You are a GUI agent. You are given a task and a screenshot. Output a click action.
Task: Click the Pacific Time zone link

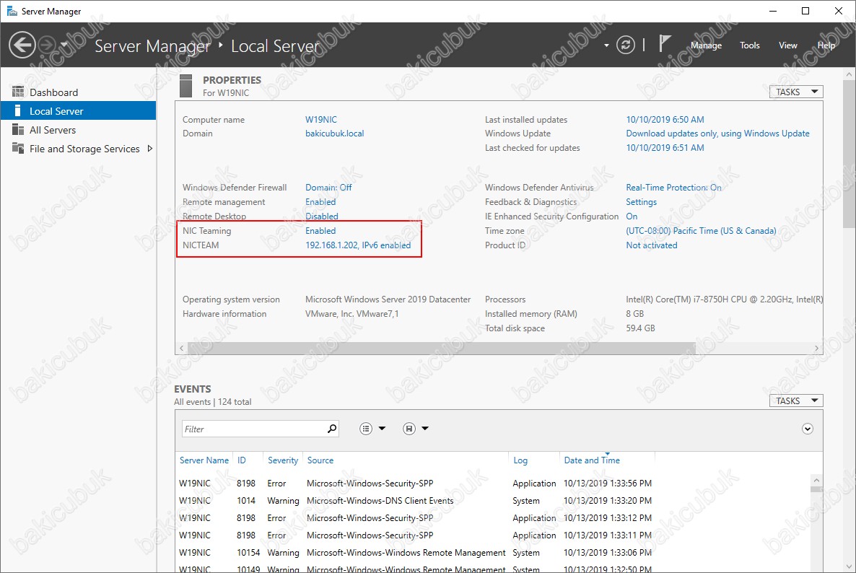tap(701, 231)
